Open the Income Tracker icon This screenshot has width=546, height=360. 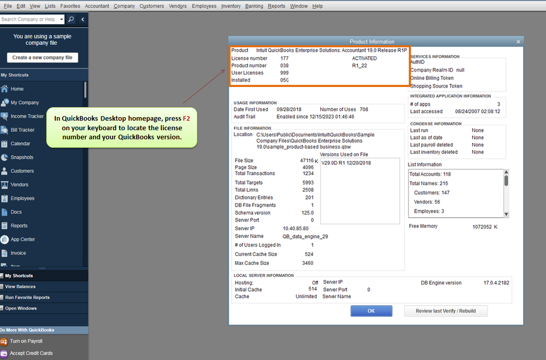4,116
